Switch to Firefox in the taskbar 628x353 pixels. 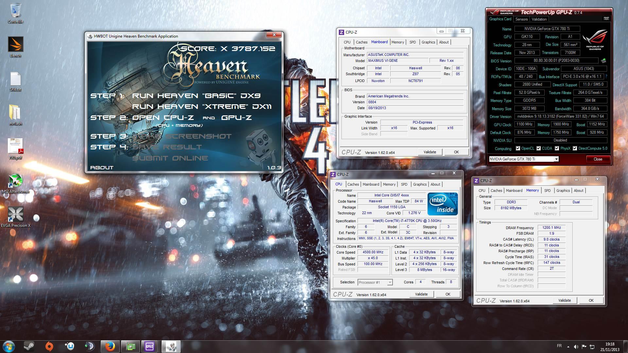pos(110,346)
